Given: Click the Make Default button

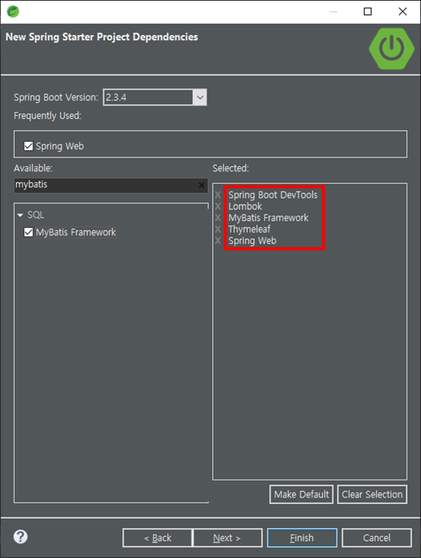Looking at the screenshot, I should (301, 494).
